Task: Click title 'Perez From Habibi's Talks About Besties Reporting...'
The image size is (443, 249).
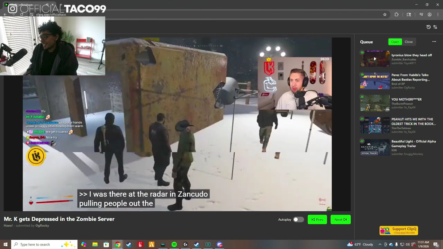Action: click(410, 77)
